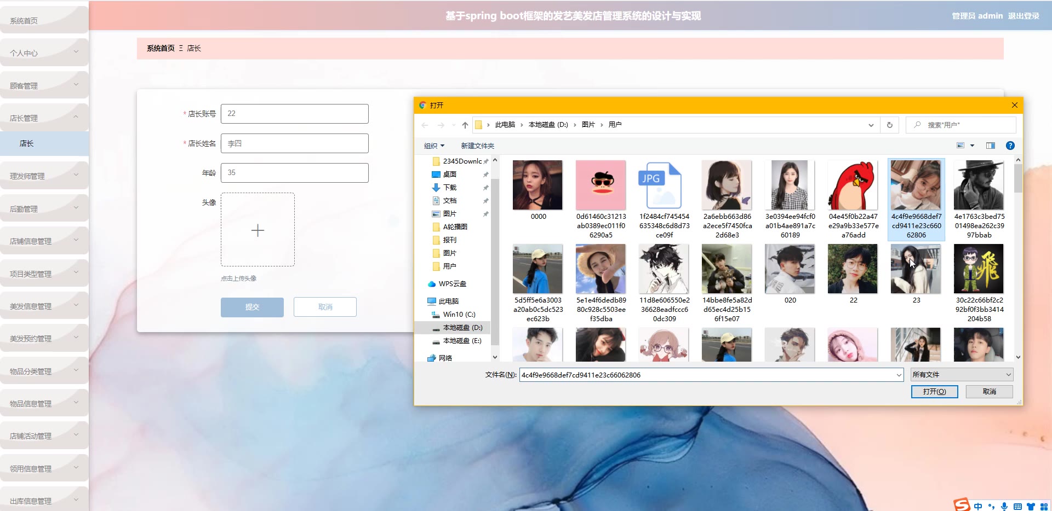The height and width of the screenshot is (511, 1052).
Task: Open 本地磁盘 (E:) in navigation pane
Action: [x=457, y=341]
